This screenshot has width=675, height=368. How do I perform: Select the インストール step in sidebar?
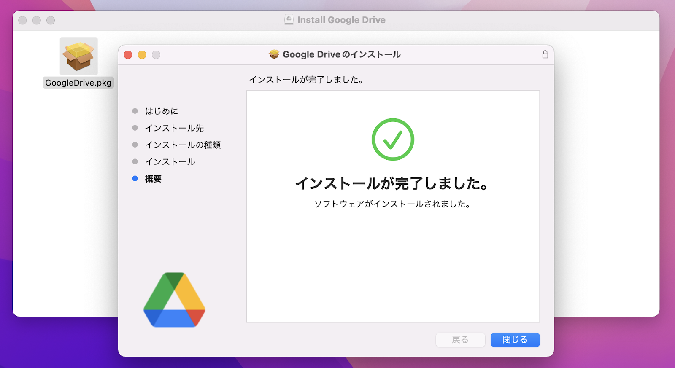[170, 161]
